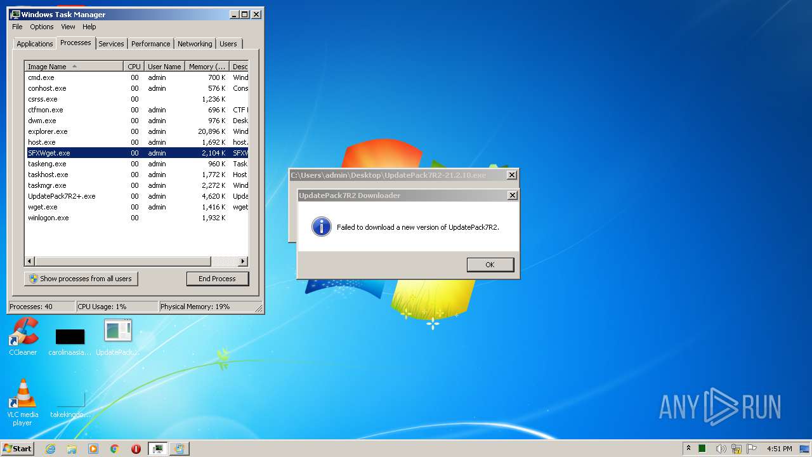Click End Process button
This screenshot has width=812, height=457.
(218, 279)
